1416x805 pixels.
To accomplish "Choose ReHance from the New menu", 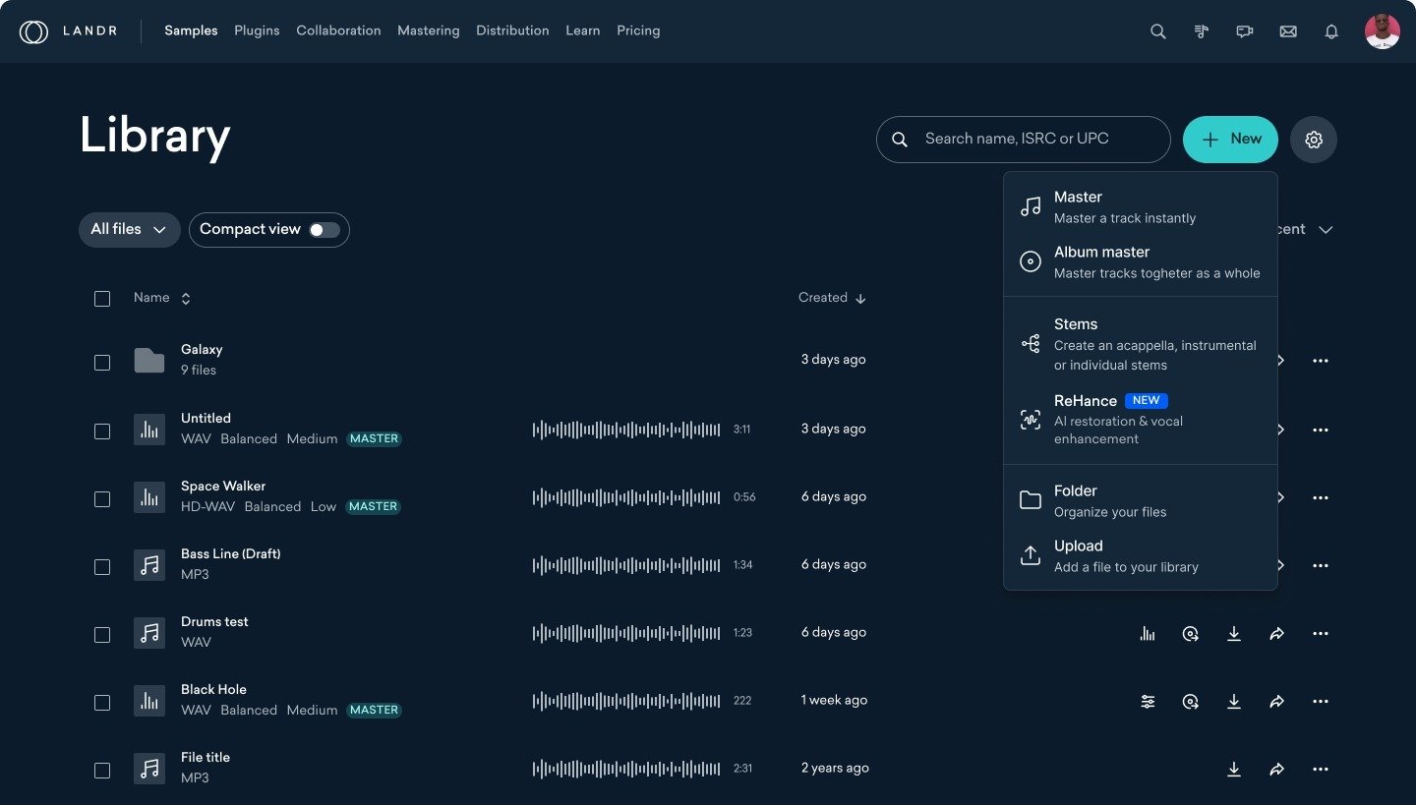I will 1141,420.
